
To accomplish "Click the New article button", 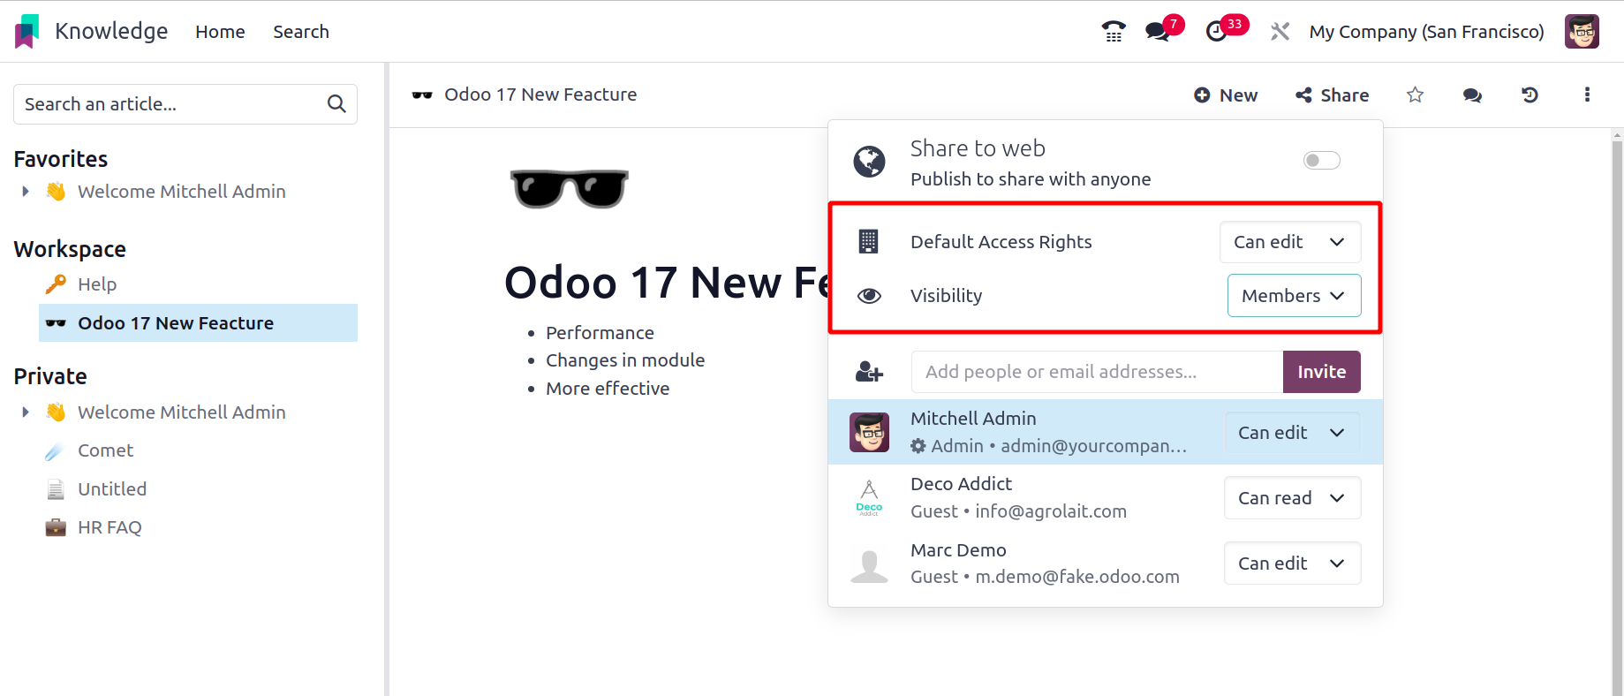I will tap(1226, 95).
